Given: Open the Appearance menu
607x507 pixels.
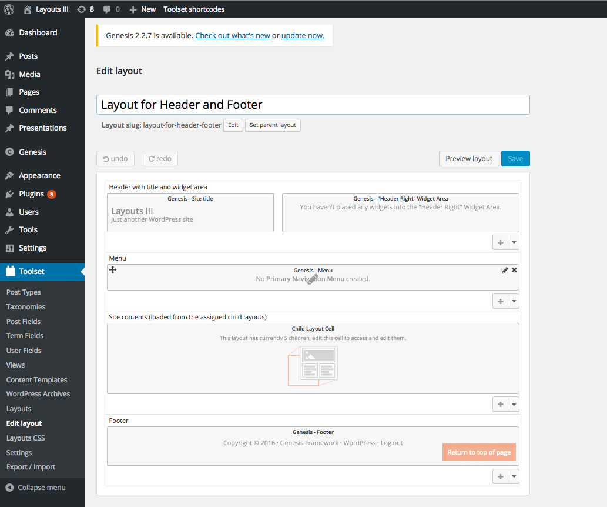Looking at the screenshot, I should (x=42, y=176).
